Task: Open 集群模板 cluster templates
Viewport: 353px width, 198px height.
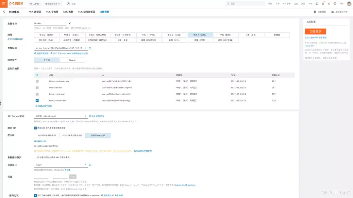Action: click(x=320, y=12)
